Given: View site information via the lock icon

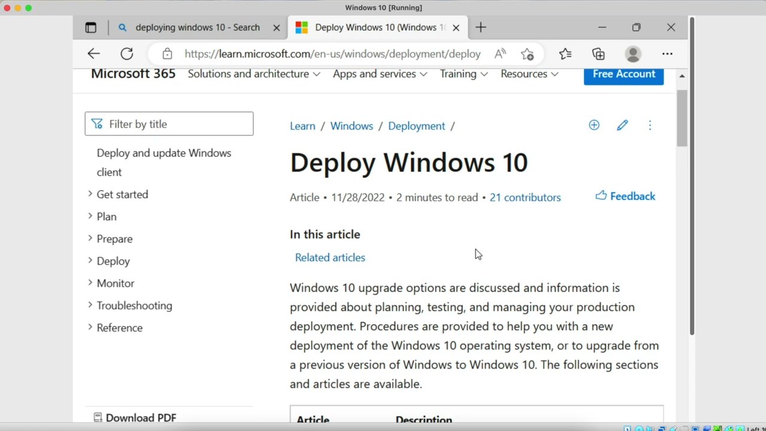Looking at the screenshot, I should click(168, 54).
